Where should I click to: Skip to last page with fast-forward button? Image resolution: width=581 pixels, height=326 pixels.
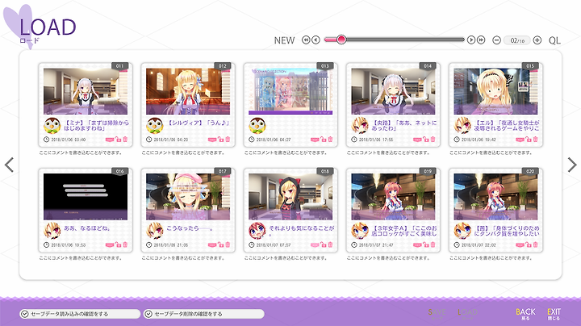(481, 40)
